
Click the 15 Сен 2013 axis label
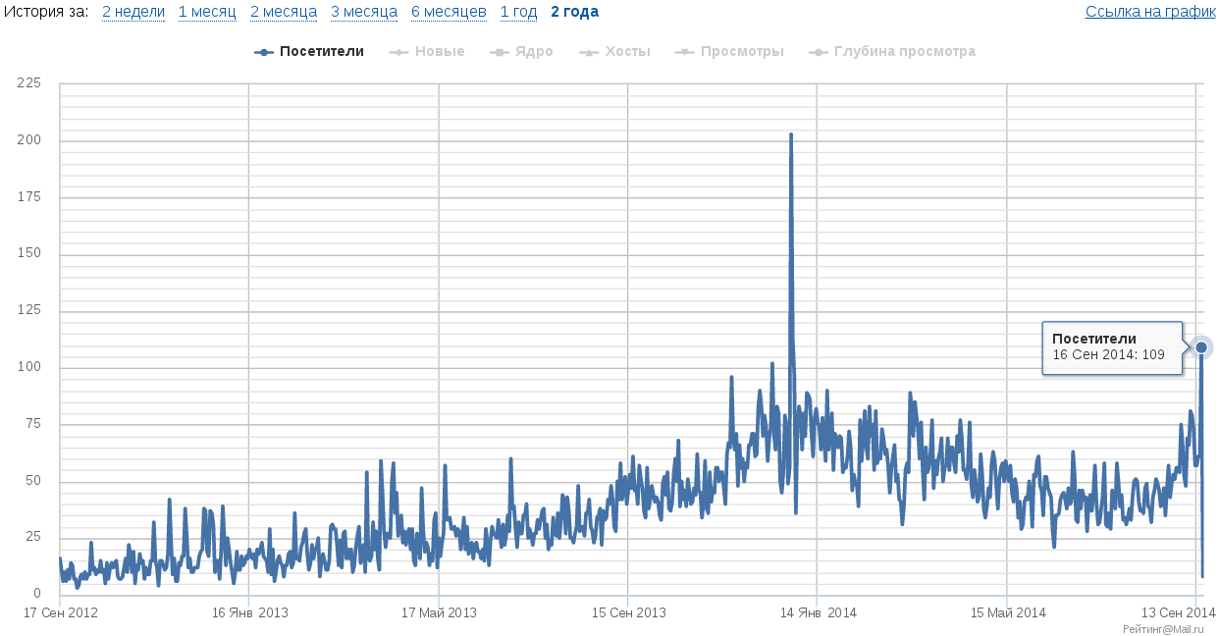tap(628, 612)
